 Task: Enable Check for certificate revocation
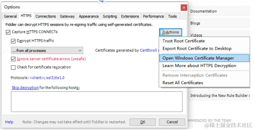click(13, 67)
